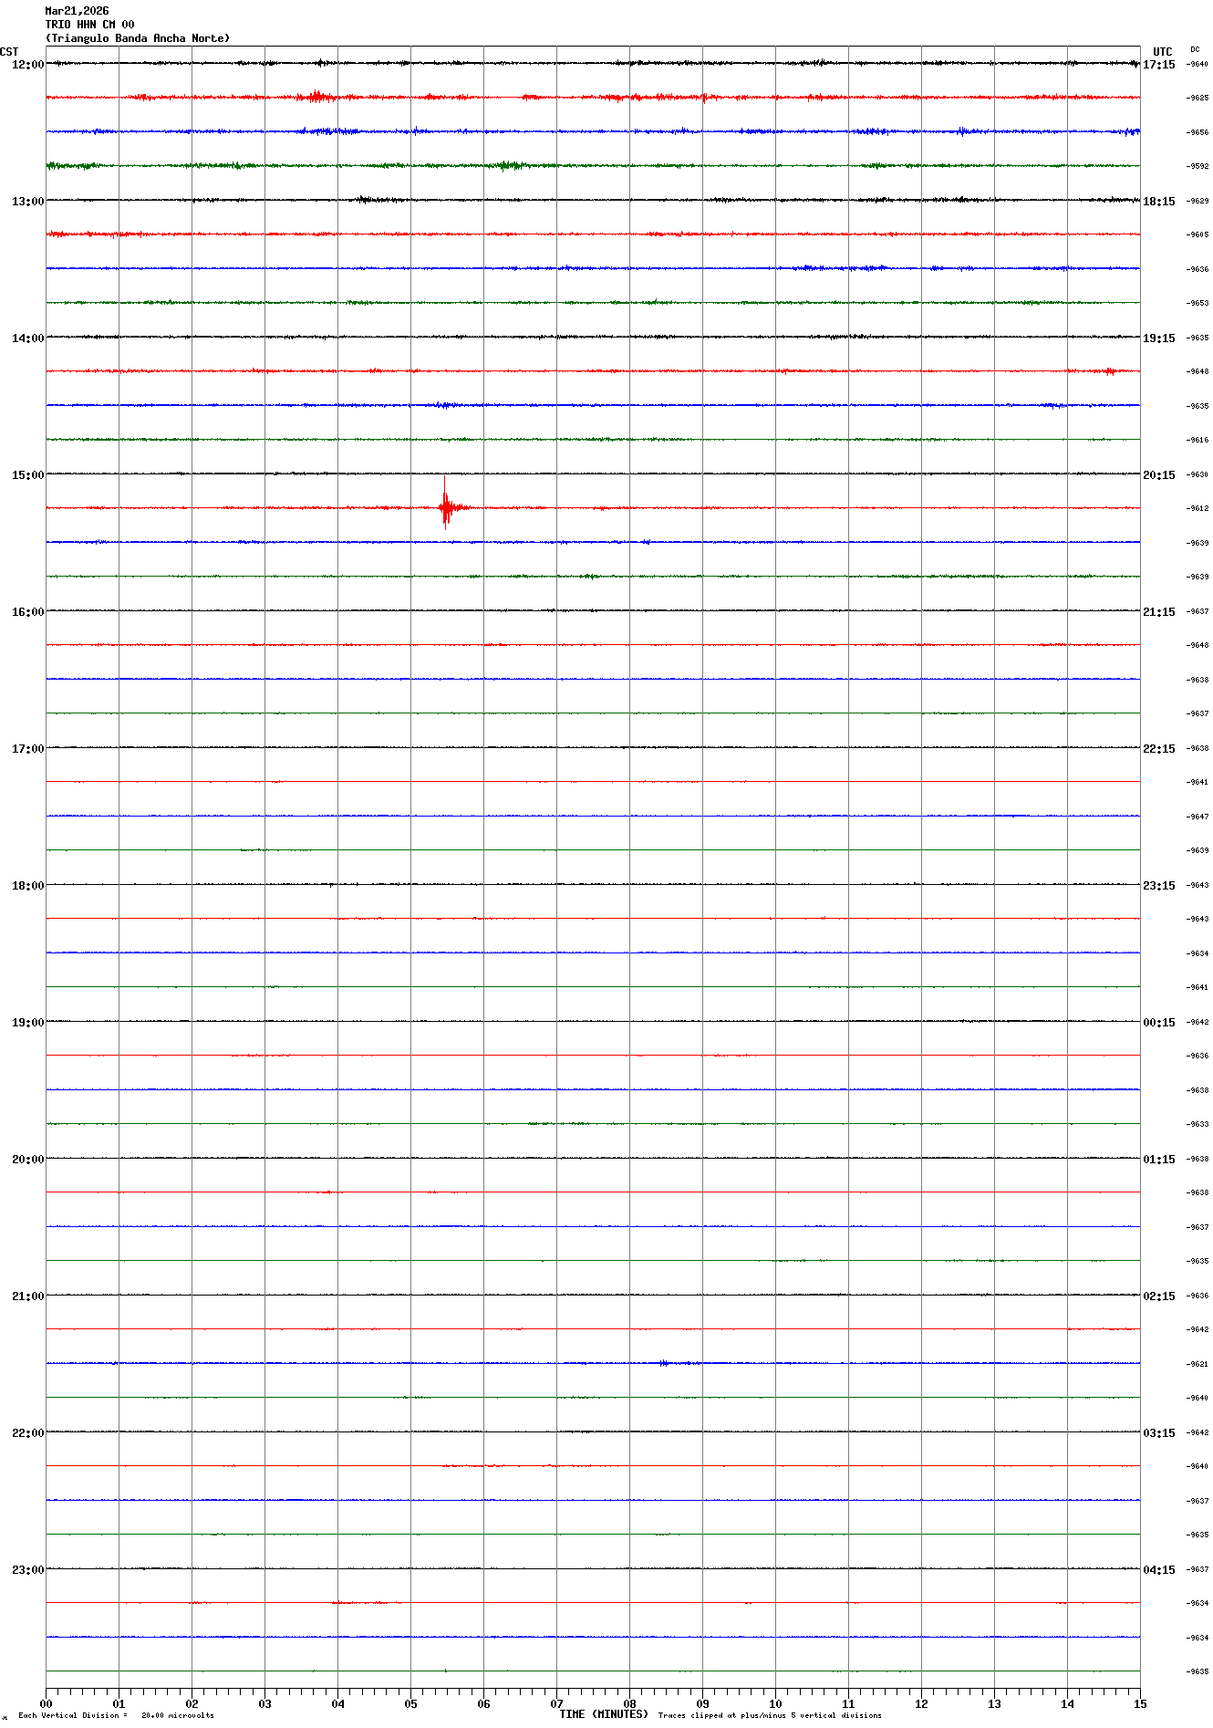Click the Mar21,2026 date header
Screen dimensions: 1213x1728
[x=77, y=11]
